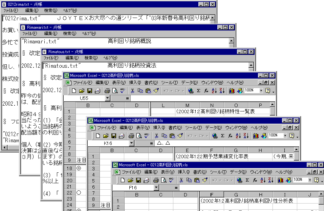
Task: Click Spelling check icon in front Excel window (cell F16)
Action: click(172, 180)
